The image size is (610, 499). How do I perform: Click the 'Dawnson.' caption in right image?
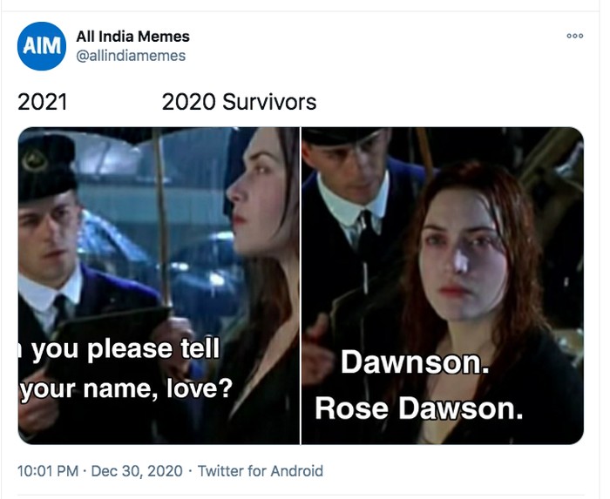(415, 362)
